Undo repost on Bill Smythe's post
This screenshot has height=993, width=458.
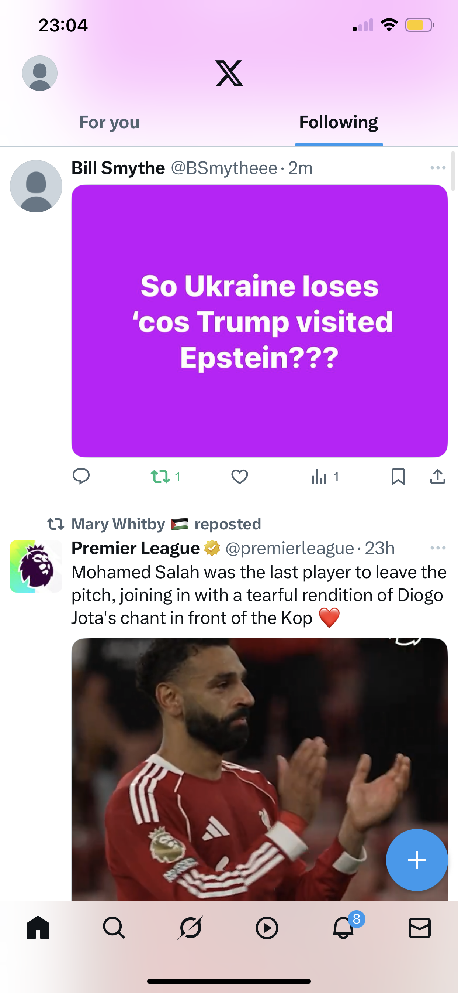click(x=161, y=477)
